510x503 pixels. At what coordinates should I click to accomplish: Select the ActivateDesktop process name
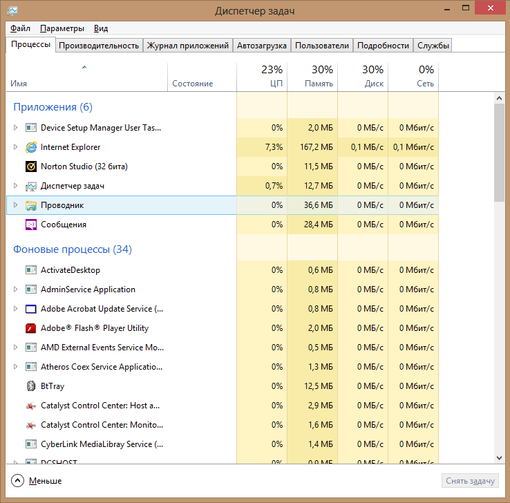[70, 270]
